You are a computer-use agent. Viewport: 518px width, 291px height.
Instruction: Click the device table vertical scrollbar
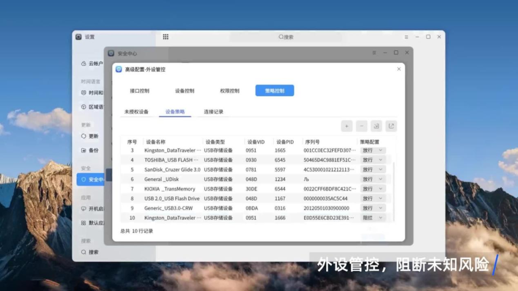point(393,191)
